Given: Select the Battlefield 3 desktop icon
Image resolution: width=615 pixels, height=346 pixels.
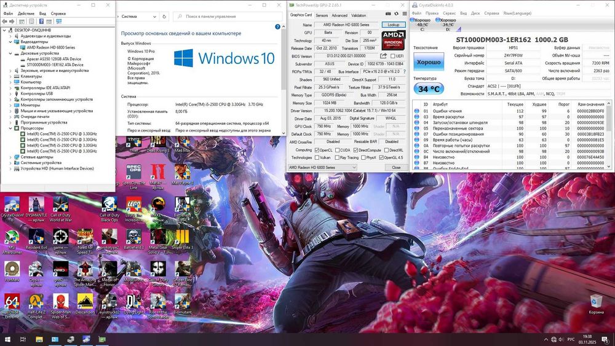Looking at the screenshot, I should tap(133, 240).
